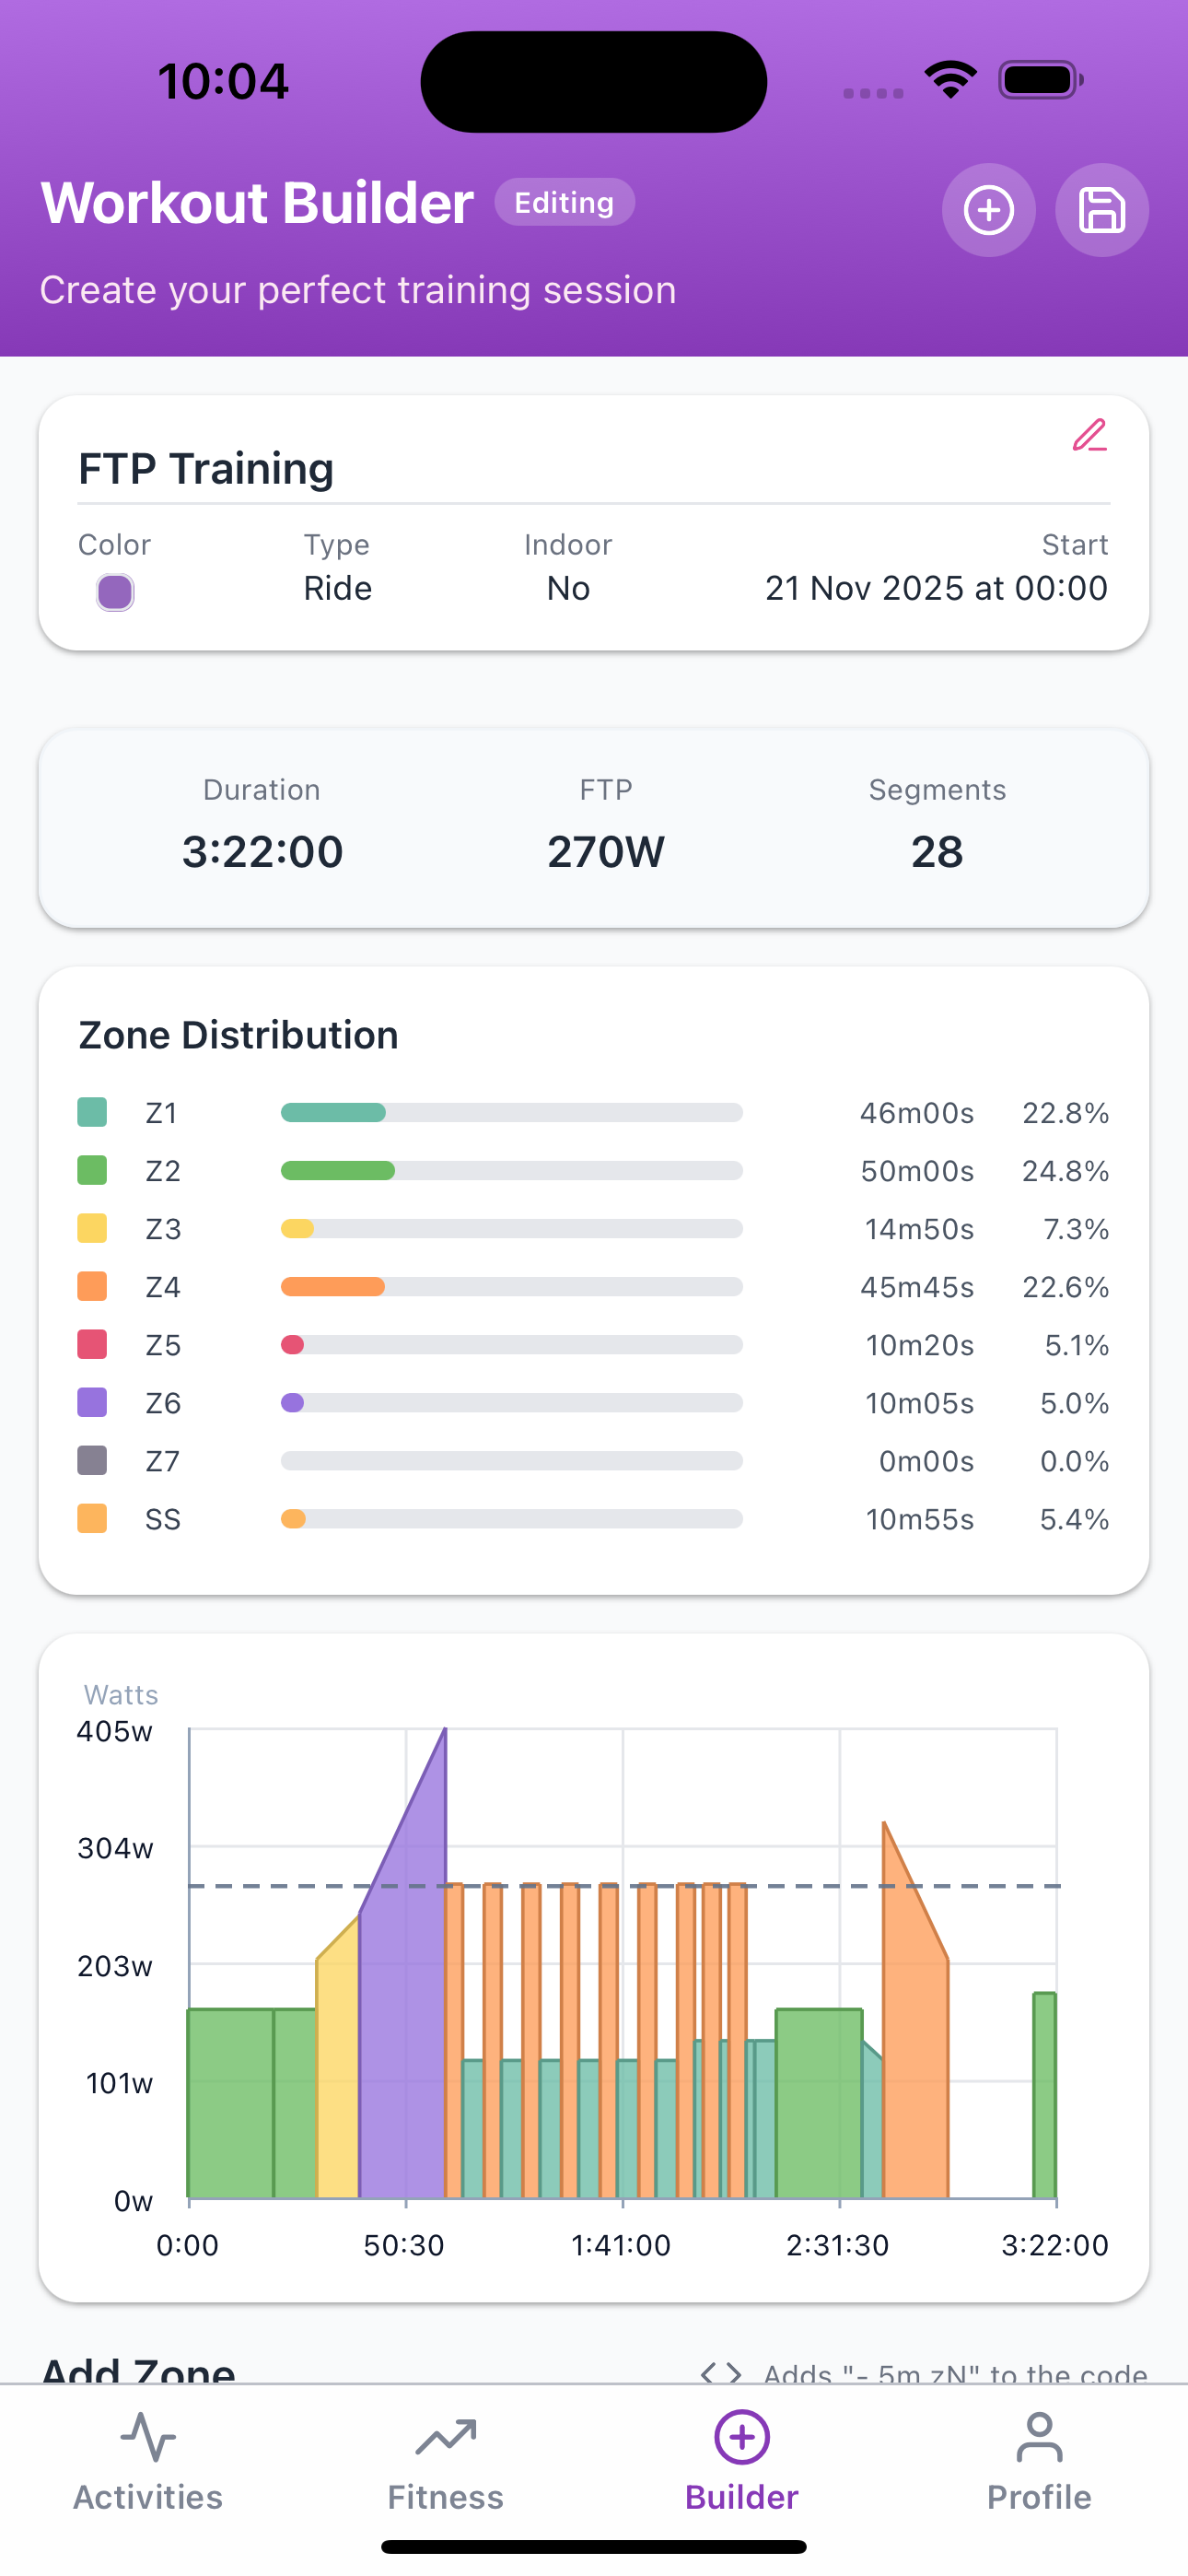Open the Activities tab label
The image size is (1188, 2576).
click(x=148, y=2497)
